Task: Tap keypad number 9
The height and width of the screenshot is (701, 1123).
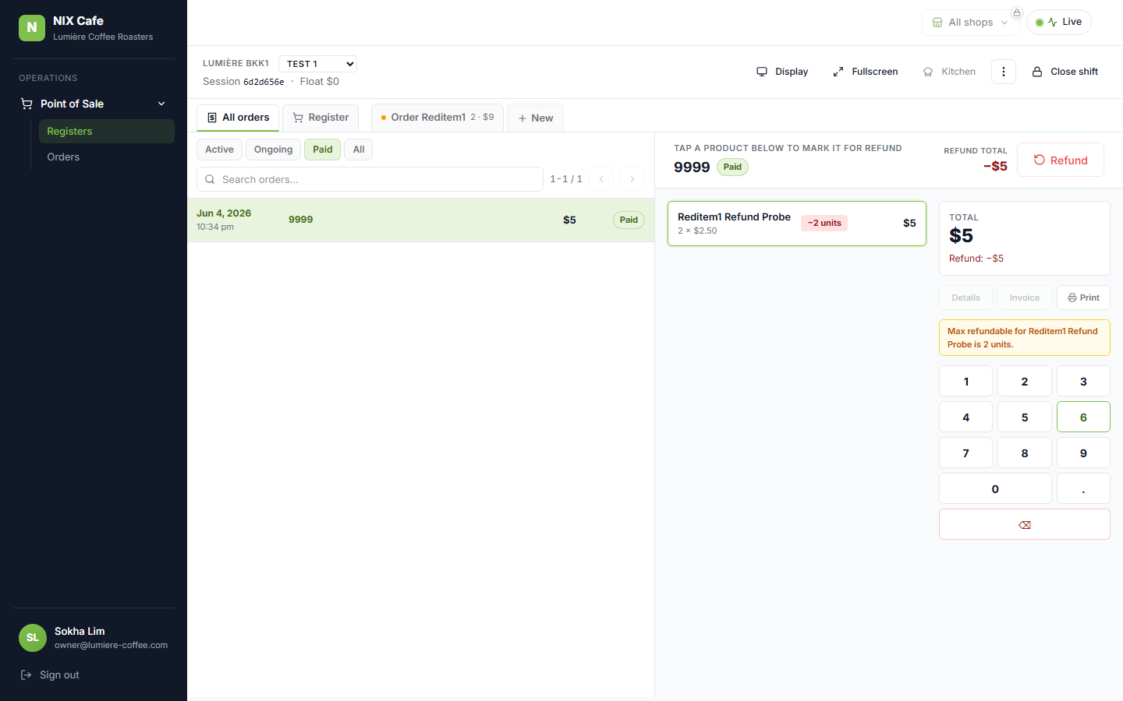Action: tap(1083, 453)
